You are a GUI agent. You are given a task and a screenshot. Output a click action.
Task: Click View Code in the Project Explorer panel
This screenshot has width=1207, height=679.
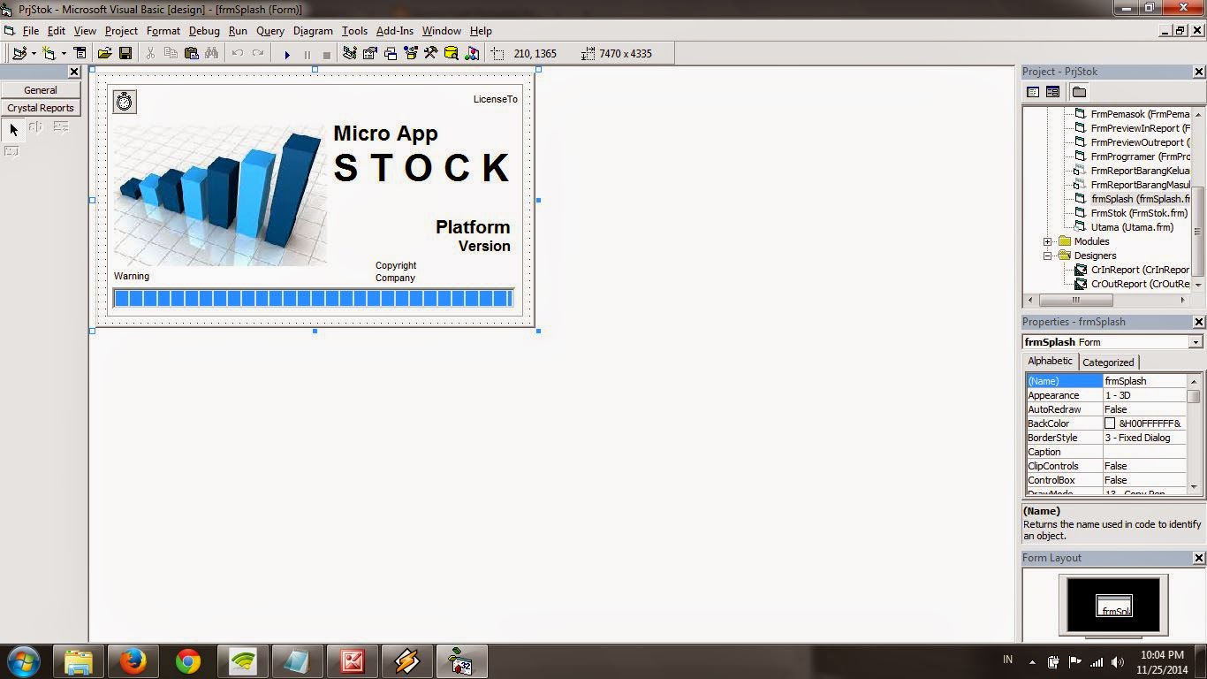tap(1032, 91)
